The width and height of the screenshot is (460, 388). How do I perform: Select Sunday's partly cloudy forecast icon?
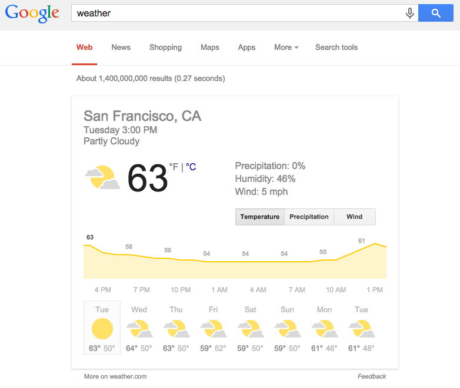tap(288, 329)
